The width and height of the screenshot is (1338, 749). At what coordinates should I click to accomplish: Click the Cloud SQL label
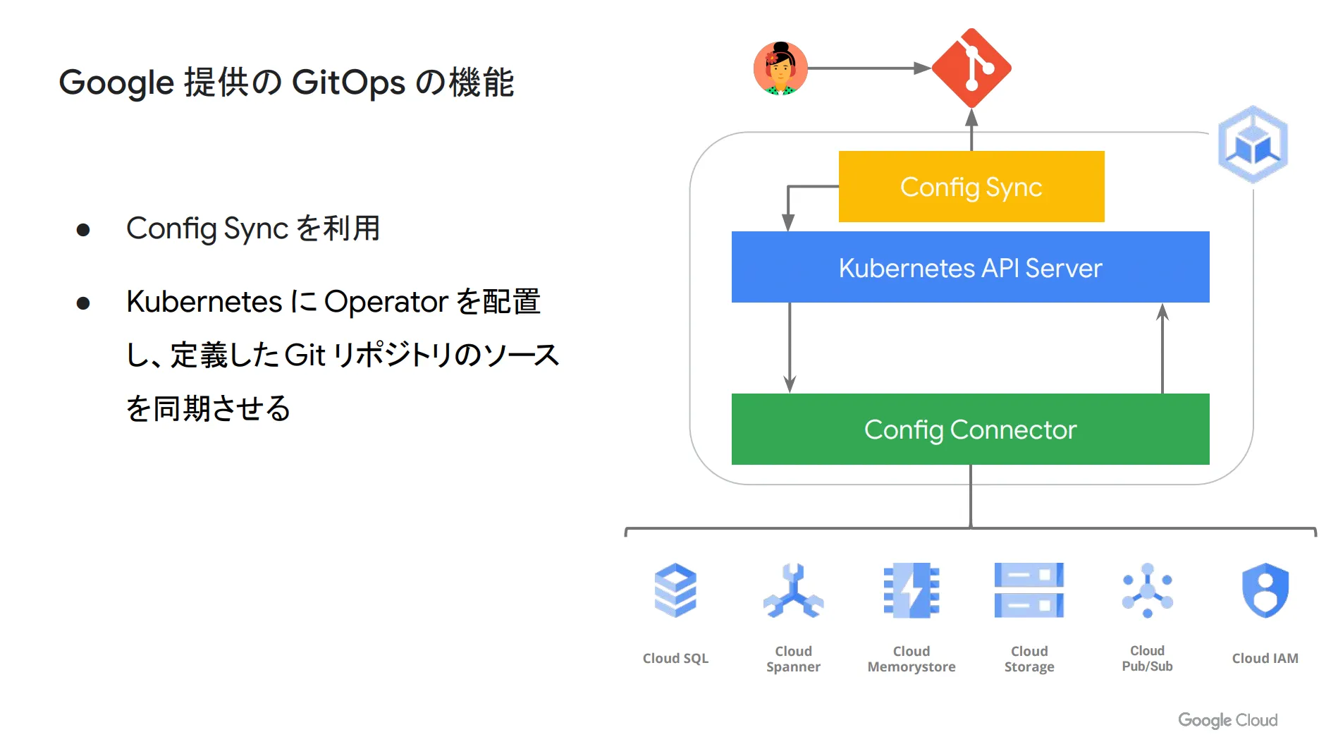coord(675,659)
